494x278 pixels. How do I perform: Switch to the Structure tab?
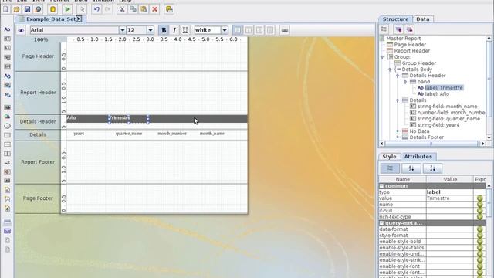(395, 19)
